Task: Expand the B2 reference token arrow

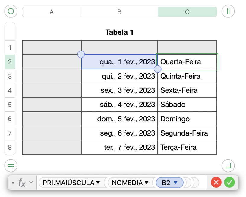Action: pyautogui.click(x=175, y=183)
